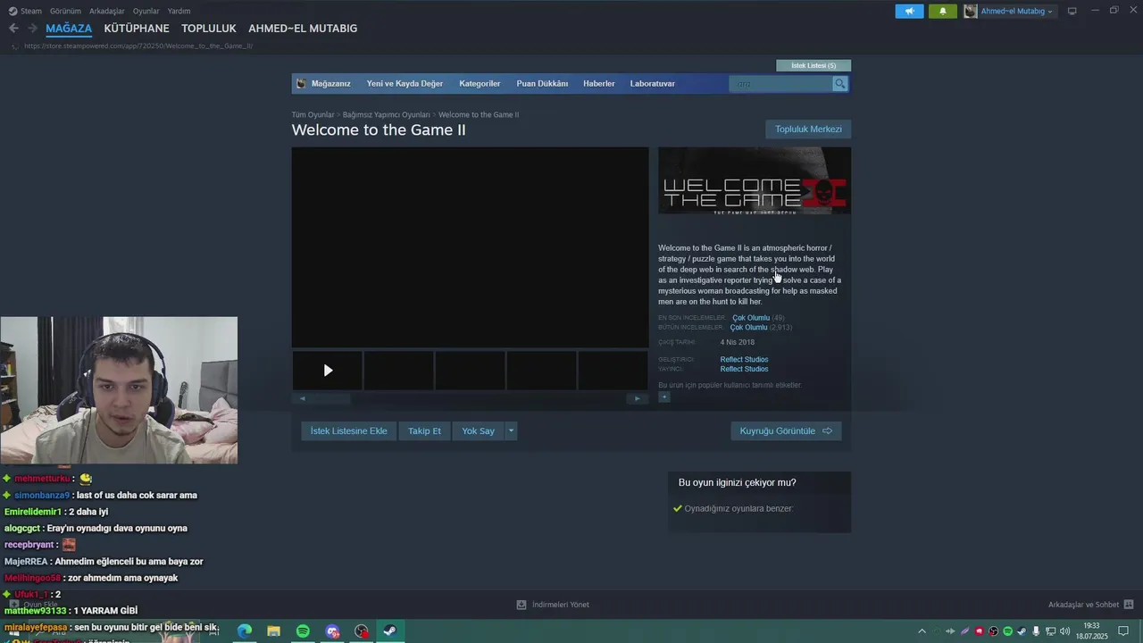The height and width of the screenshot is (643, 1143).
Task: Click the Welcome to the Game II header image
Action: (755, 180)
